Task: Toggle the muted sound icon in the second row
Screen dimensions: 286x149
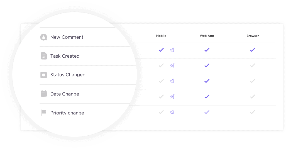Action: coord(172,65)
